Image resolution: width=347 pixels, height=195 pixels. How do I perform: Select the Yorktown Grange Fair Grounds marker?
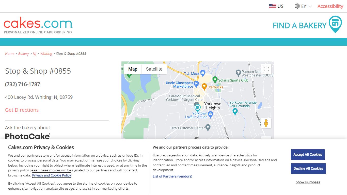coord(235,111)
